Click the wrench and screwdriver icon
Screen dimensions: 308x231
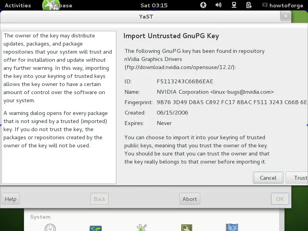coord(141,228)
